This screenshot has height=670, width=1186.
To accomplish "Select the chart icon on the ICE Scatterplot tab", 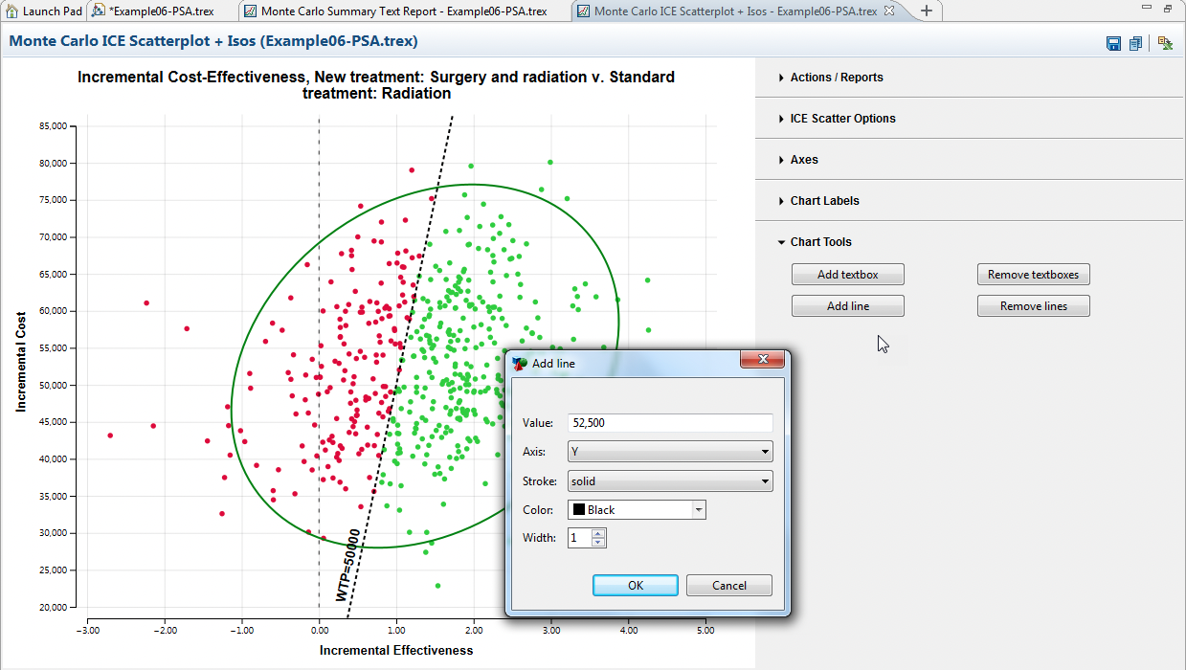I will click(584, 11).
